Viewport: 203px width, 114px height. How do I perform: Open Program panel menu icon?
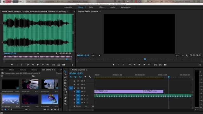click(x=100, y=11)
